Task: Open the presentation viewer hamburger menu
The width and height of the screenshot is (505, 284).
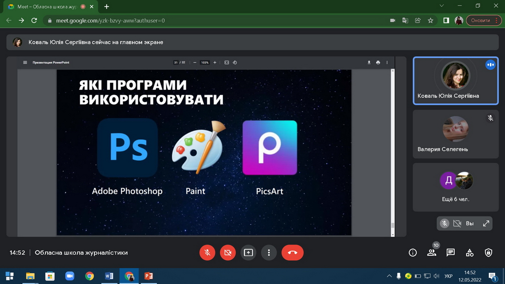Action: [x=25, y=63]
